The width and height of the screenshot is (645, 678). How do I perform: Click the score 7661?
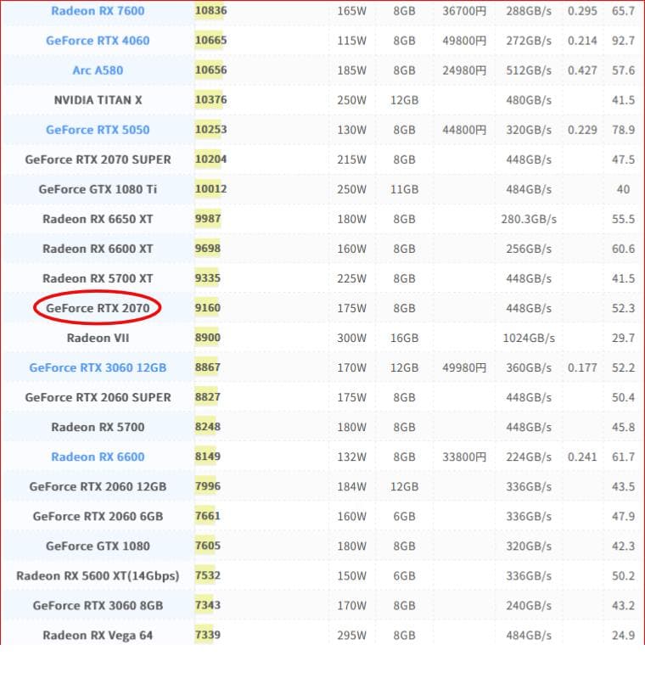(208, 516)
